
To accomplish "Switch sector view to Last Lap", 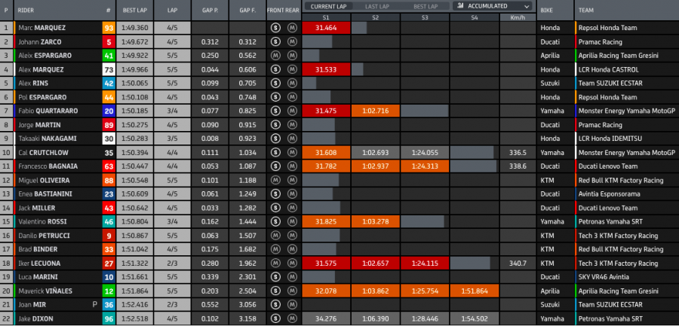I will (x=377, y=5).
